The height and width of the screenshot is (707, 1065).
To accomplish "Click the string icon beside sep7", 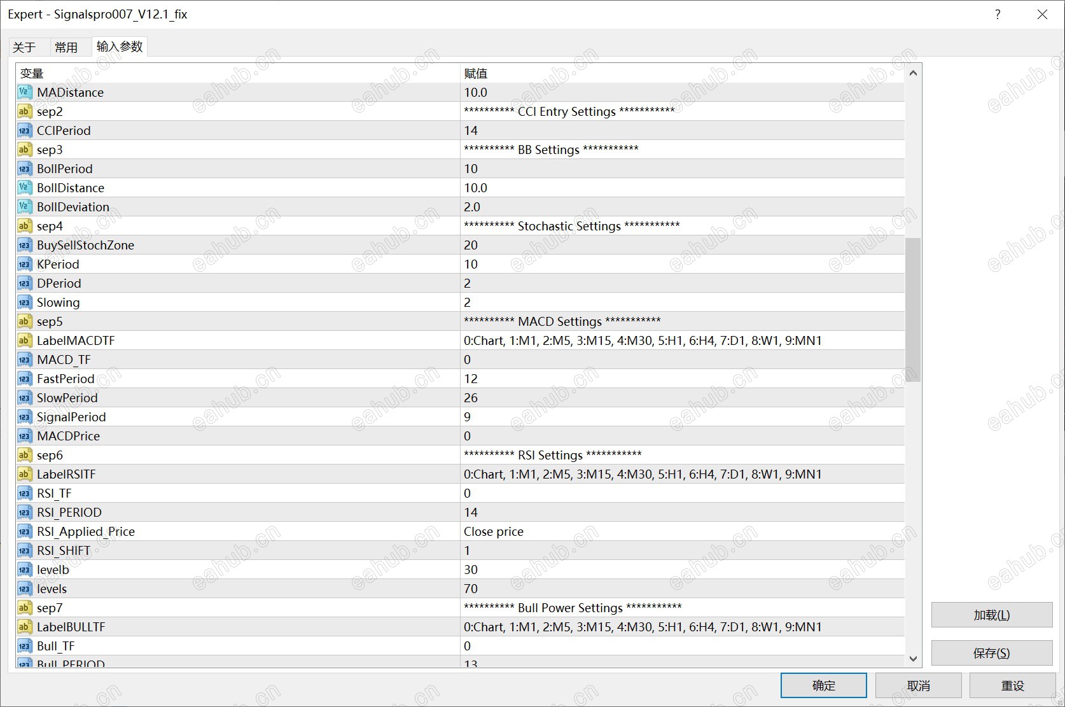I will point(24,608).
